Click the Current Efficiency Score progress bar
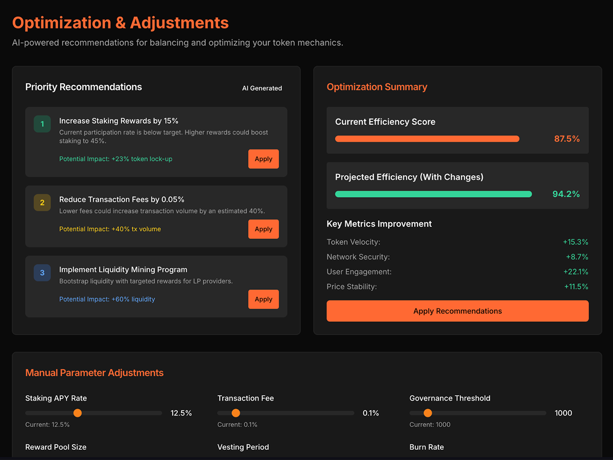The height and width of the screenshot is (460, 613). pyautogui.click(x=427, y=139)
